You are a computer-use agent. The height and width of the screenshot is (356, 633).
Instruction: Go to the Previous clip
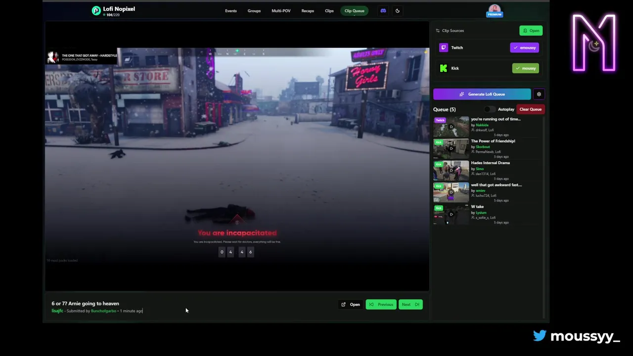[381, 305]
